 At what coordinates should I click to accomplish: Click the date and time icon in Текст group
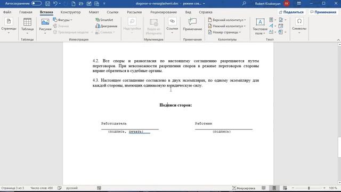pyautogui.click(x=281, y=26)
